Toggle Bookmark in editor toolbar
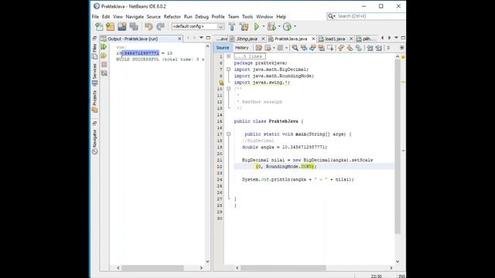Image resolution: width=495 pixels, height=278 pixels. (x=359, y=48)
